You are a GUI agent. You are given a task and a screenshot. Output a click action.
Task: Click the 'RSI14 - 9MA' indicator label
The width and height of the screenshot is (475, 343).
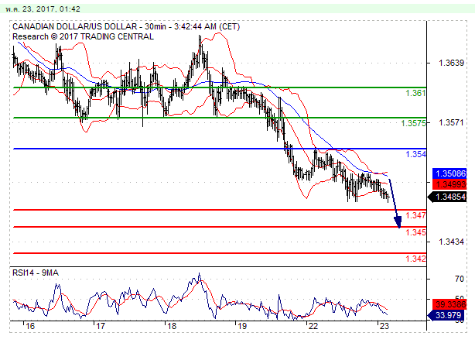(36, 273)
